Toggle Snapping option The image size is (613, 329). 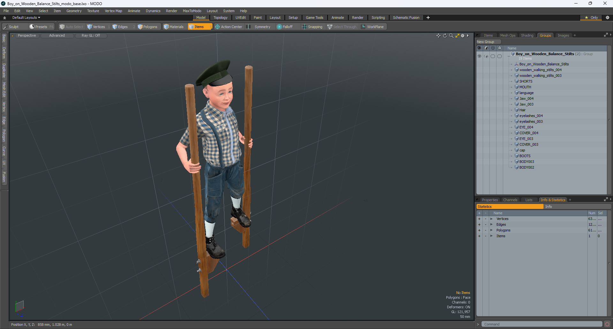click(x=312, y=27)
